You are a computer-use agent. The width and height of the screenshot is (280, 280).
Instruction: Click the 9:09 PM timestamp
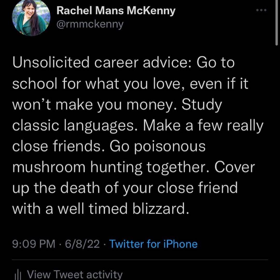click(34, 244)
